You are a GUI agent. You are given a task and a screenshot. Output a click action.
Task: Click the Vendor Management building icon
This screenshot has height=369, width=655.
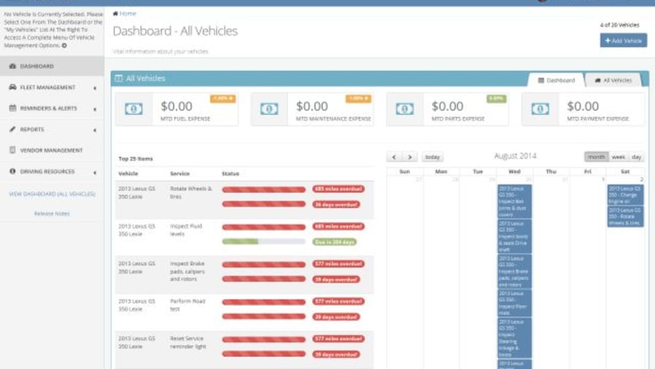13,150
